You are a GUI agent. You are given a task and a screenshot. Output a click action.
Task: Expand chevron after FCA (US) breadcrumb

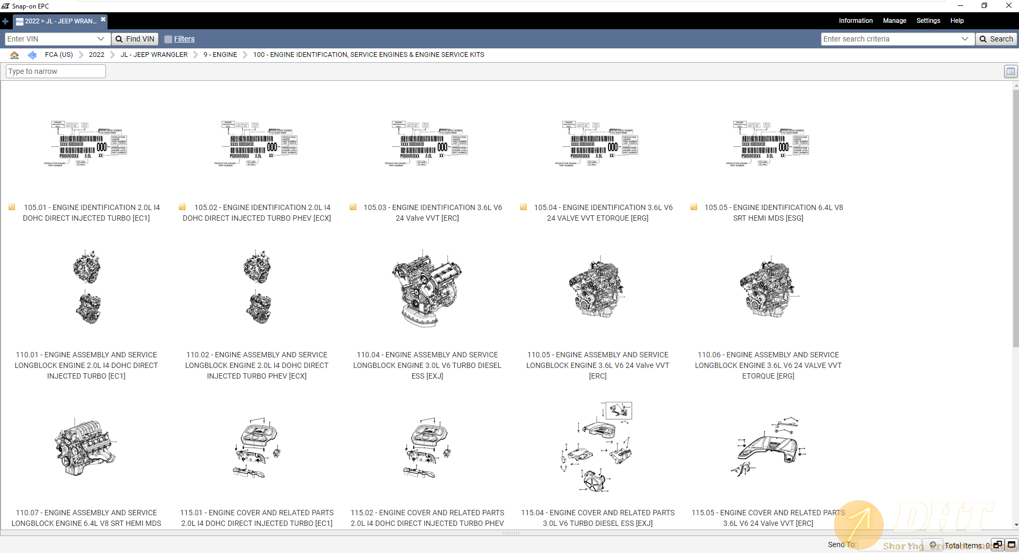(81, 55)
